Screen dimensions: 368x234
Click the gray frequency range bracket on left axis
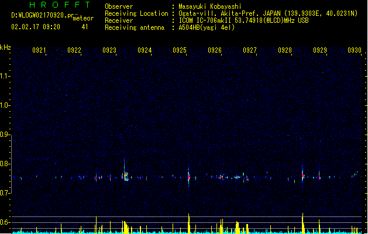point(12,164)
